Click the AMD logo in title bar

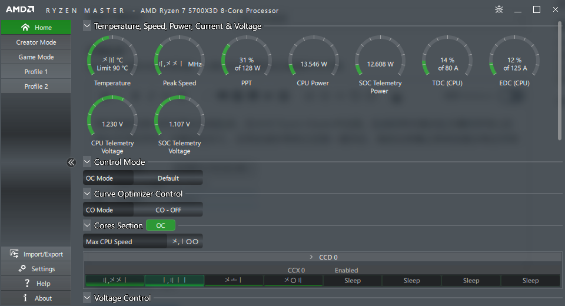click(x=20, y=10)
